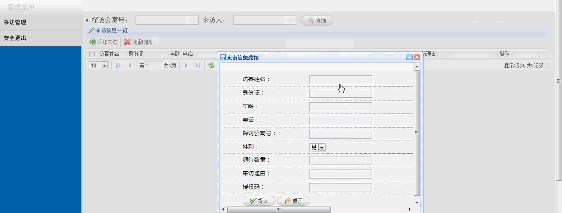Refresh the visitor grid
Screen dimensions: 562x213
pyautogui.click(x=210, y=66)
